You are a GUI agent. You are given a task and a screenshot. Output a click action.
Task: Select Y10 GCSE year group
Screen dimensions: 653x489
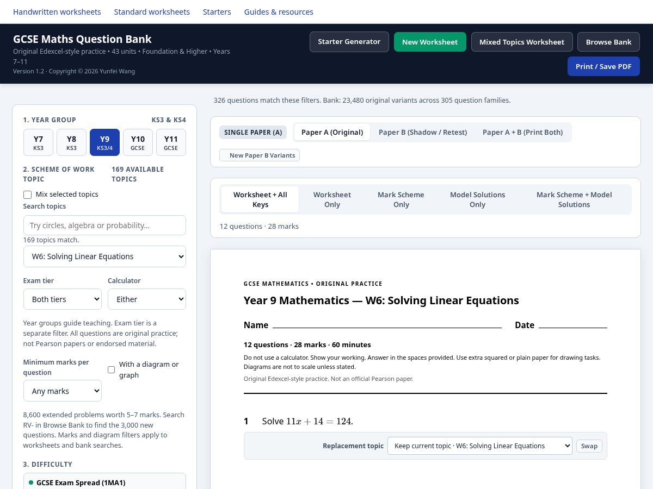(138, 142)
